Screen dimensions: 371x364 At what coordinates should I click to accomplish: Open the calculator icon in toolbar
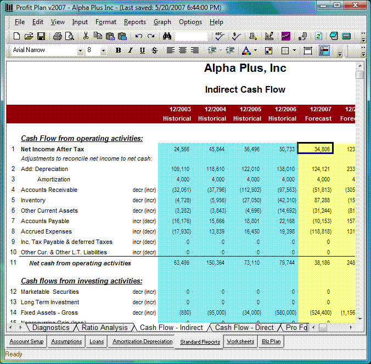pyautogui.click(x=346, y=36)
